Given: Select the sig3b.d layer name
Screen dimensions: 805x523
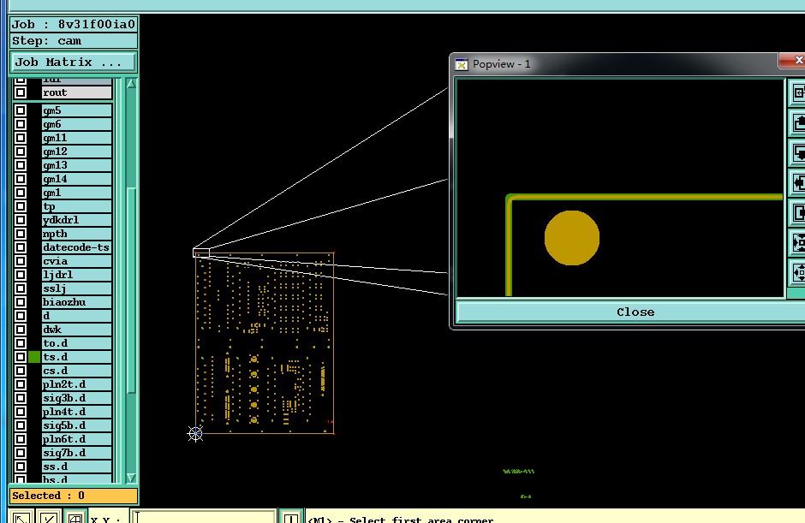Looking at the screenshot, I should coord(76,398).
